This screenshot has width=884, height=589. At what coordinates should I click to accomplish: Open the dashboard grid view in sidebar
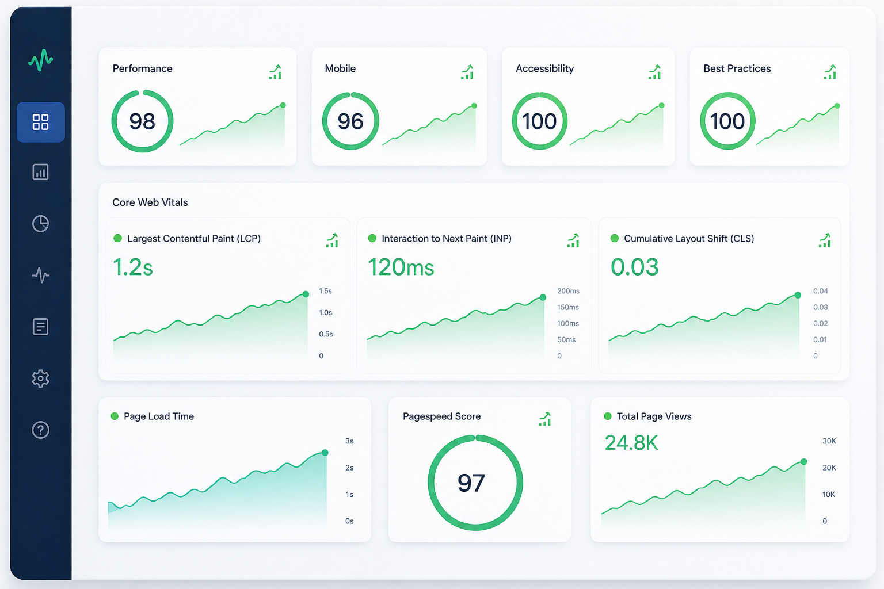tap(40, 122)
